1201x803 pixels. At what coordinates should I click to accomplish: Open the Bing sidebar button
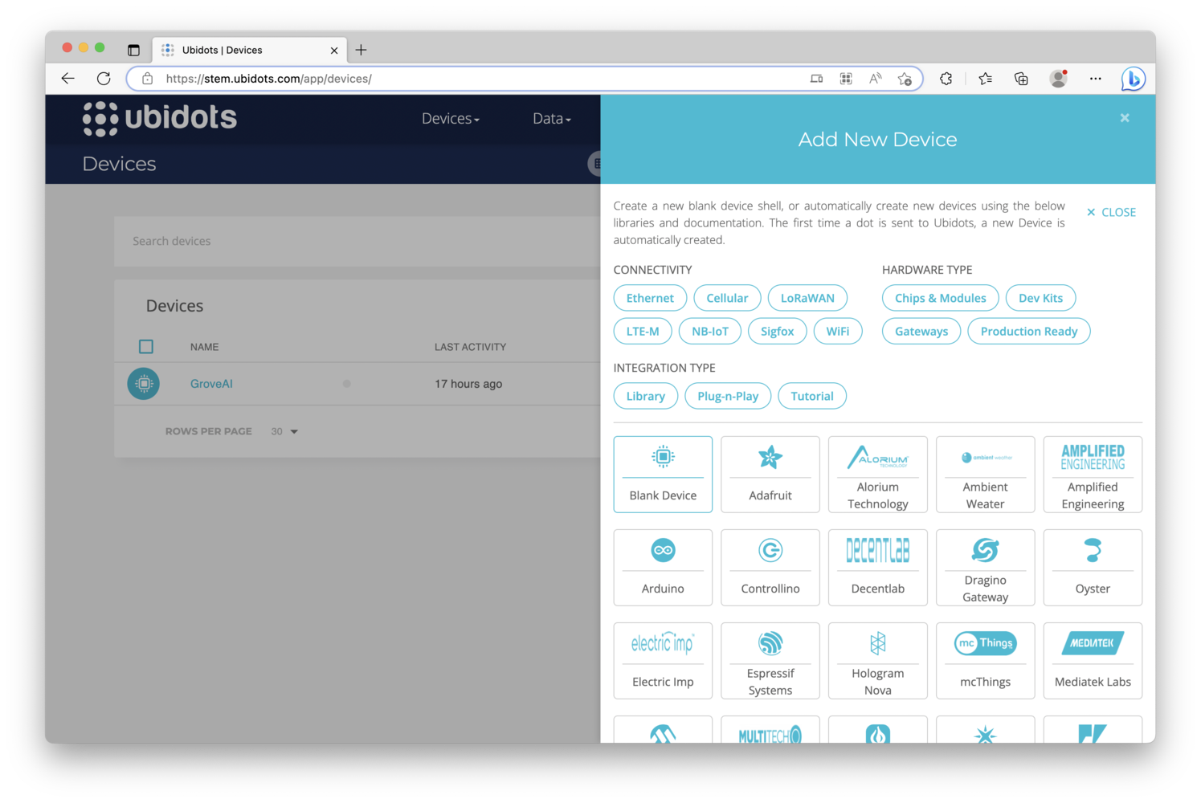pos(1133,79)
